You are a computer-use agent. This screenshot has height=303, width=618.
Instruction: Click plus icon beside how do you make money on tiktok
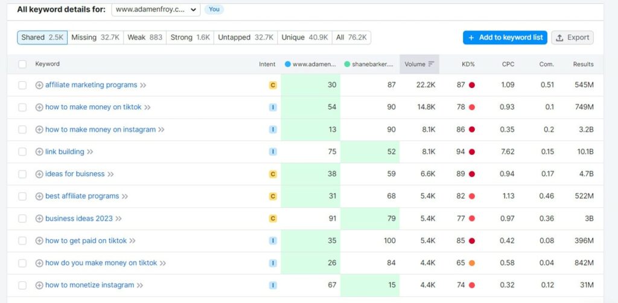click(x=39, y=263)
